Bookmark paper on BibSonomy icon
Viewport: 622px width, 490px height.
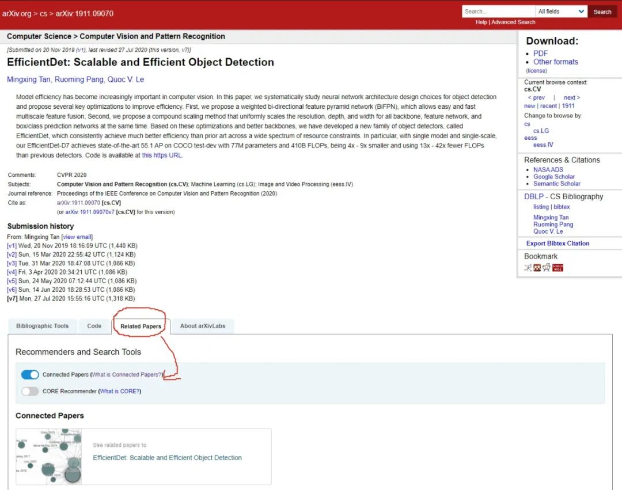537,268
